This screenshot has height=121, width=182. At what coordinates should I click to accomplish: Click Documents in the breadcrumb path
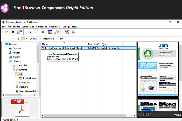(x=49, y=39)
